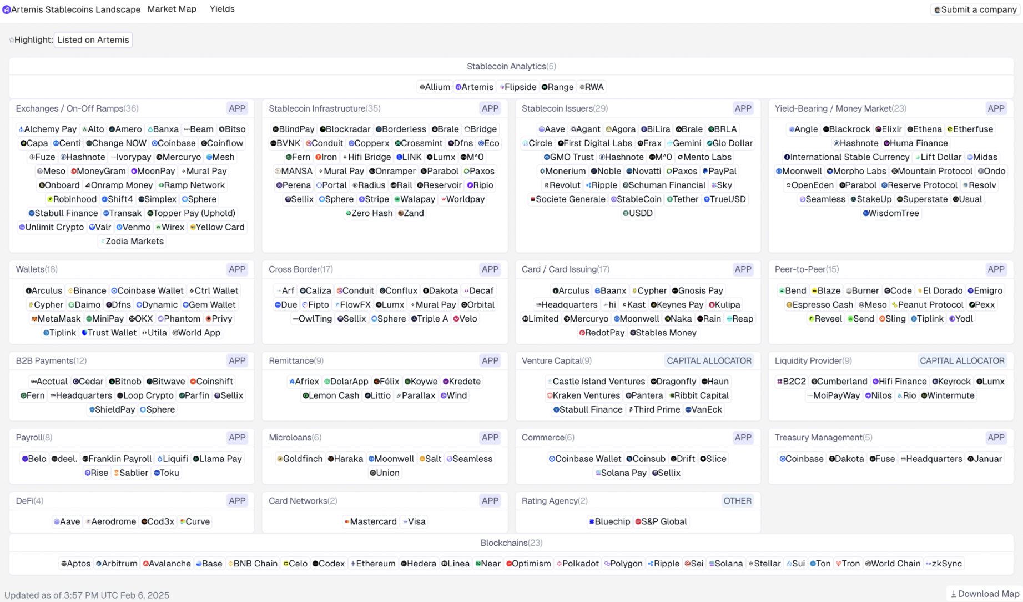Image resolution: width=1023 pixels, height=602 pixels.
Task: Click the Artemis logo icon in header
Action: coord(7,9)
